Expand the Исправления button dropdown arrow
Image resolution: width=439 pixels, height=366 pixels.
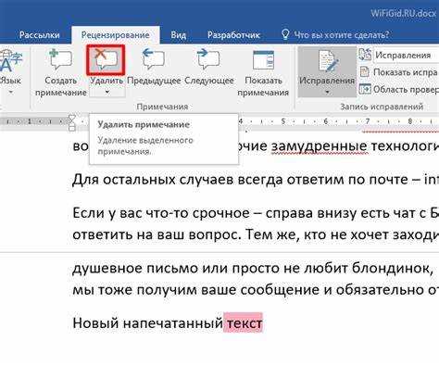327,92
